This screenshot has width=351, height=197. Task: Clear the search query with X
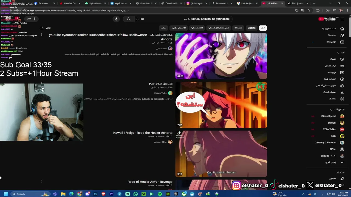(x=137, y=19)
